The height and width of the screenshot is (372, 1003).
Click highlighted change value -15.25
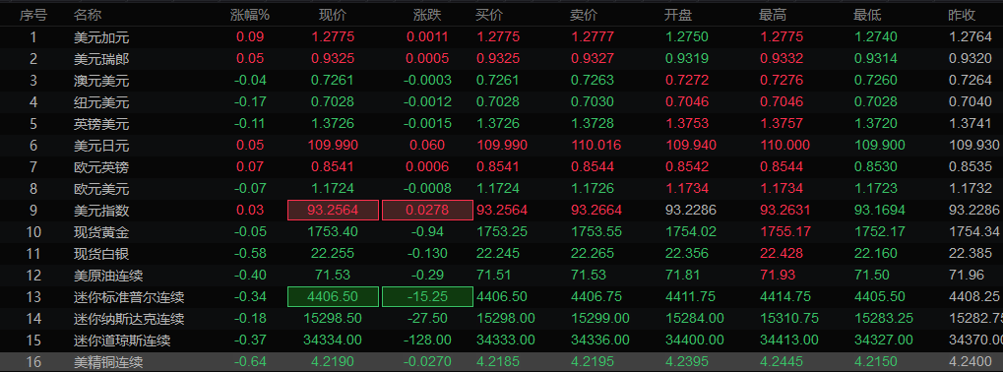pos(427,297)
